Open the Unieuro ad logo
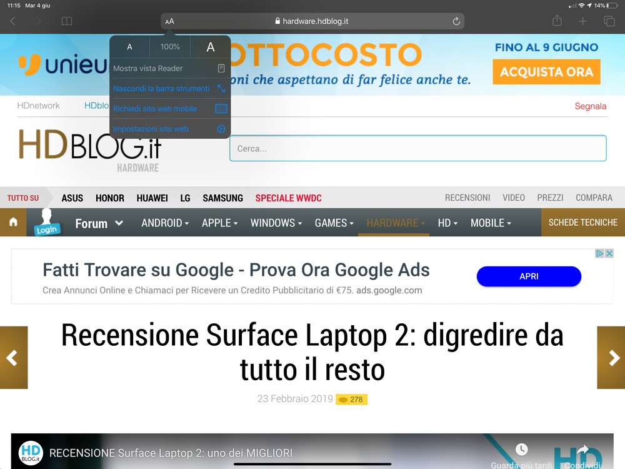 63,64
